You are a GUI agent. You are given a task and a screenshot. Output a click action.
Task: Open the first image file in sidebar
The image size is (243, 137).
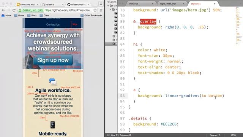116,13
